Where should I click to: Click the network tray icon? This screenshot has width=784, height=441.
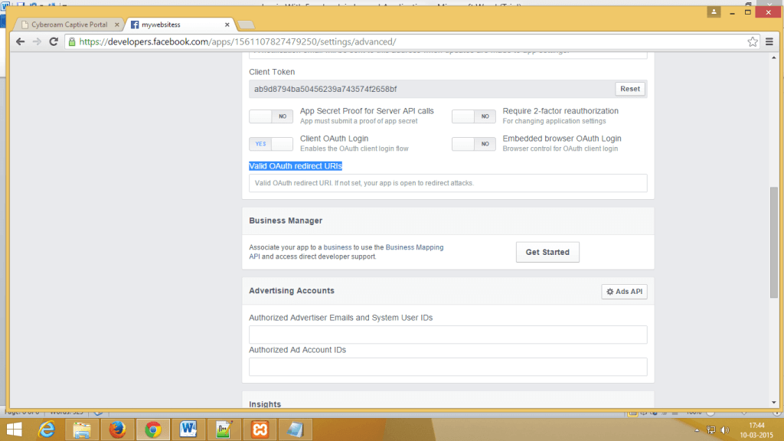[710, 430]
